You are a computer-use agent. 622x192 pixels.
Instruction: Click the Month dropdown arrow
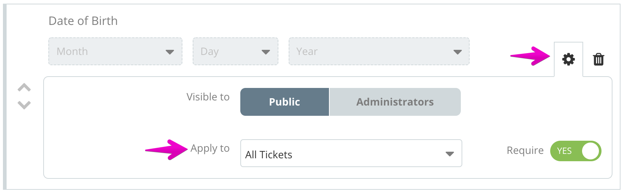point(170,52)
